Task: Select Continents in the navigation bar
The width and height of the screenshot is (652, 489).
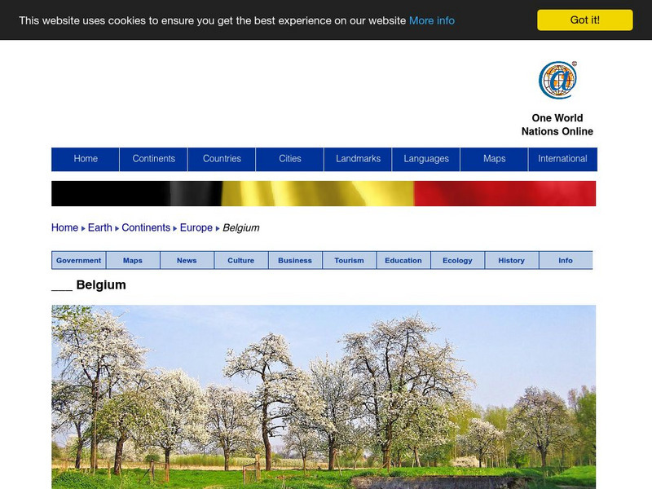Action: 154,159
